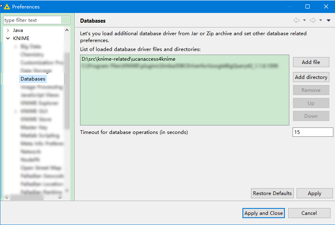Select the KNIME preferences category
The image size is (335, 225).
(x=21, y=38)
